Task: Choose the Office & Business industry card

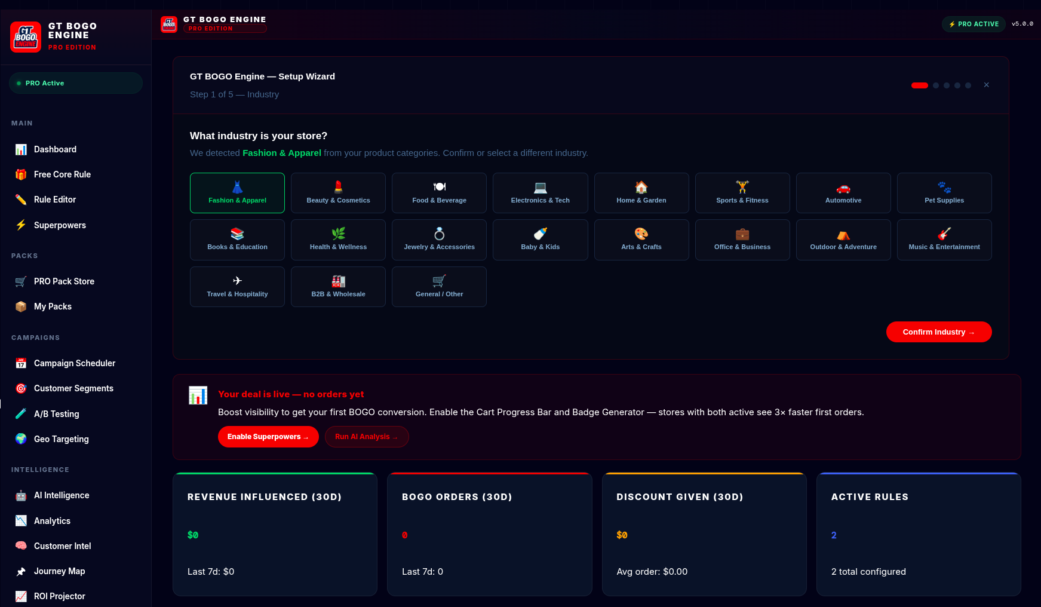Action: pyautogui.click(x=742, y=240)
